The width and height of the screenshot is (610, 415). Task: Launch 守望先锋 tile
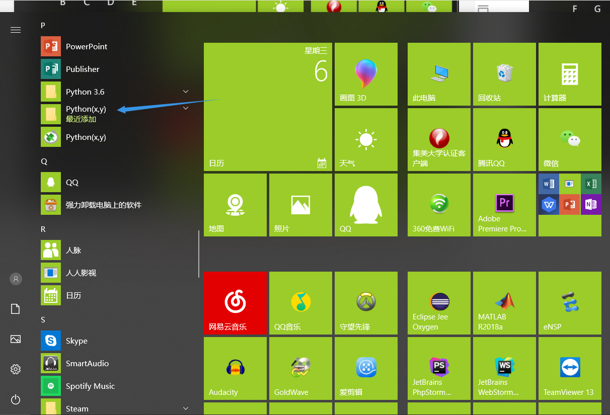[x=366, y=303]
